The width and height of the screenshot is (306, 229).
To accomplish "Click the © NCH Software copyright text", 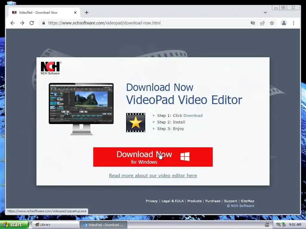I will click(x=241, y=206).
